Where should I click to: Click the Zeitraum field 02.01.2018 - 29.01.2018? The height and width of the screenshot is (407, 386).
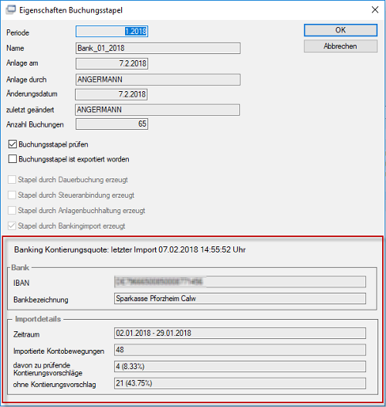240,333
